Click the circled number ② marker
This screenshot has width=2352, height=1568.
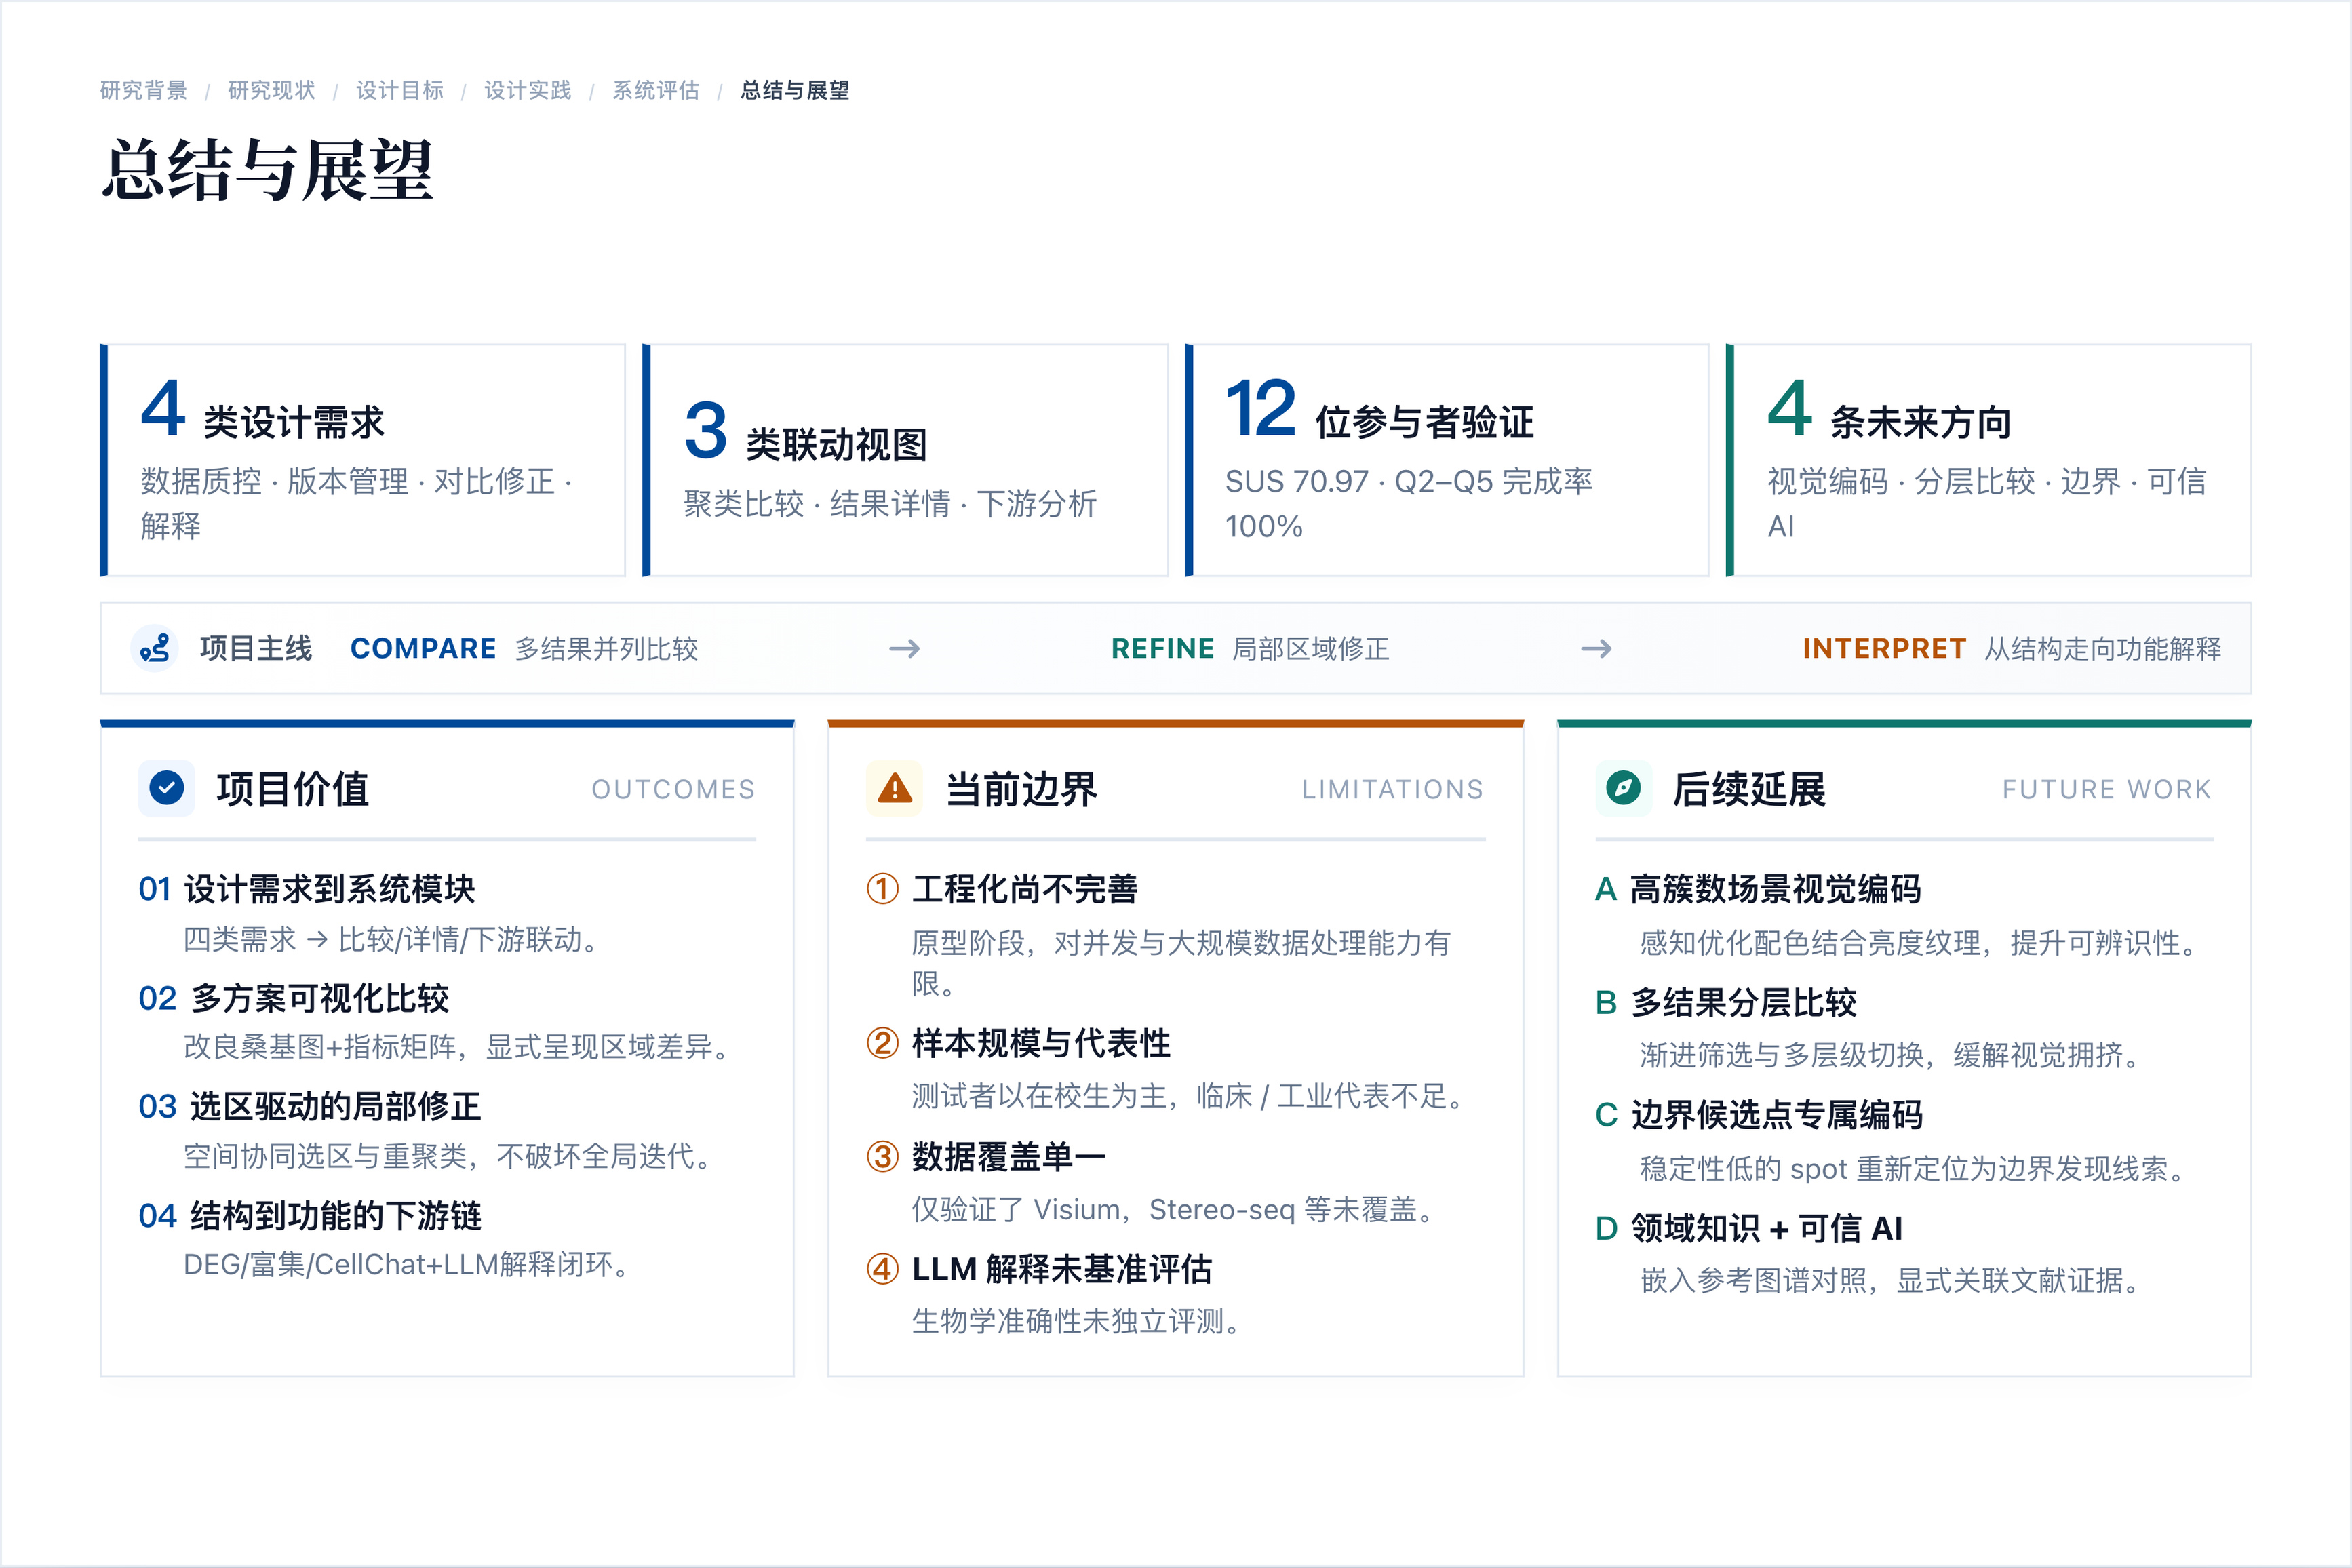[x=882, y=1043]
